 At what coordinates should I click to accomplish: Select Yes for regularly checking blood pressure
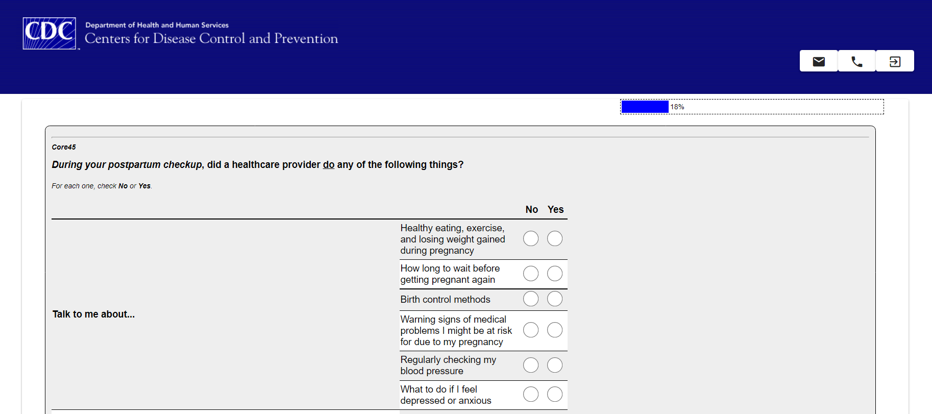point(555,365)
